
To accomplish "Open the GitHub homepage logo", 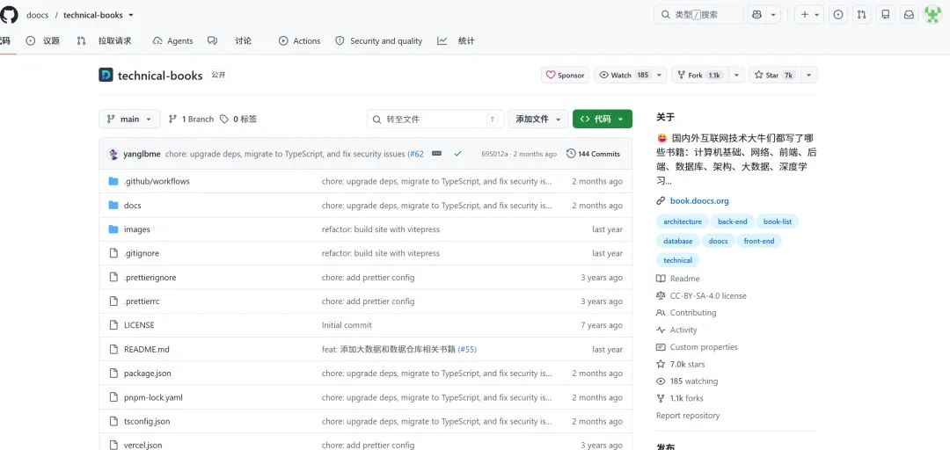I will [x=9, y=14].
